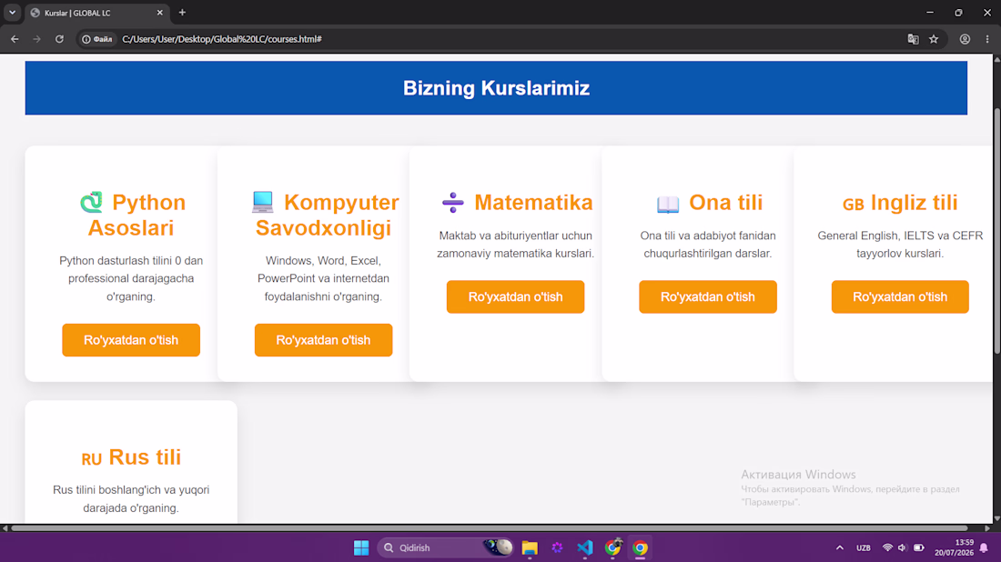The image size is (1001, 562).
Task: Show hidden system tray icons
Action: [840, 547]
